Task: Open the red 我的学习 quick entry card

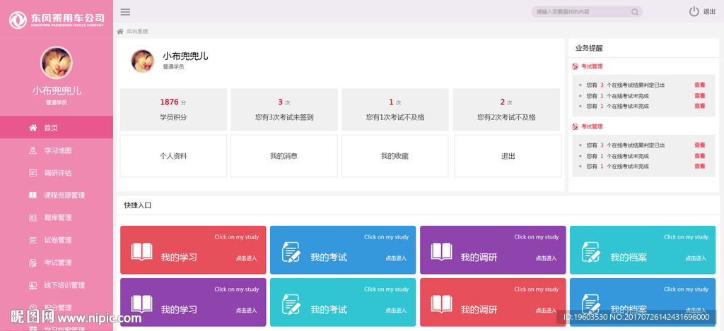Action: [x=193, y=250]
